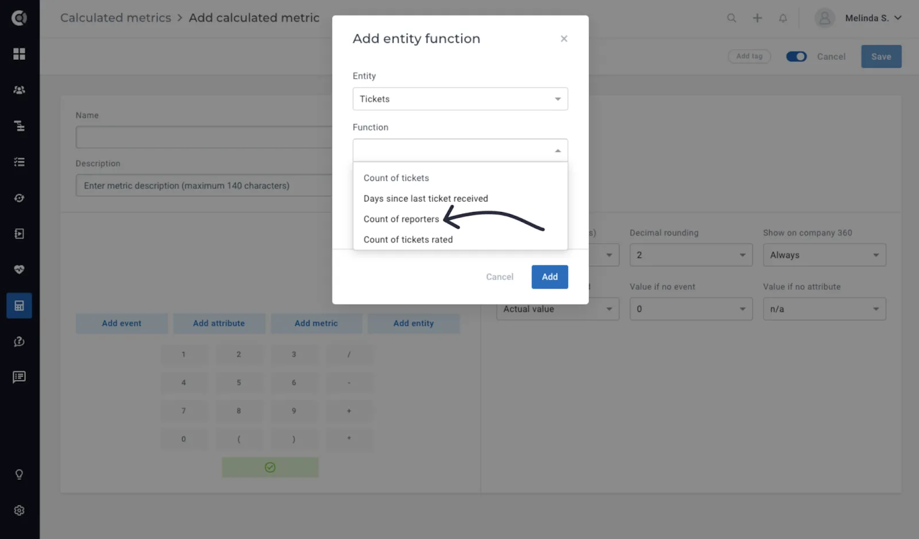The width and height of the screenshot is (919, 539).
Task: Open the Value if no event dropdown
Action: tap(691, 309)
